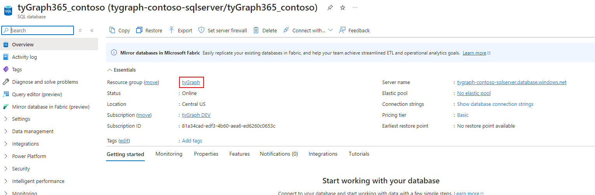Click move link beside Subscription
595x195 pixels.
(x=144, y=115)
